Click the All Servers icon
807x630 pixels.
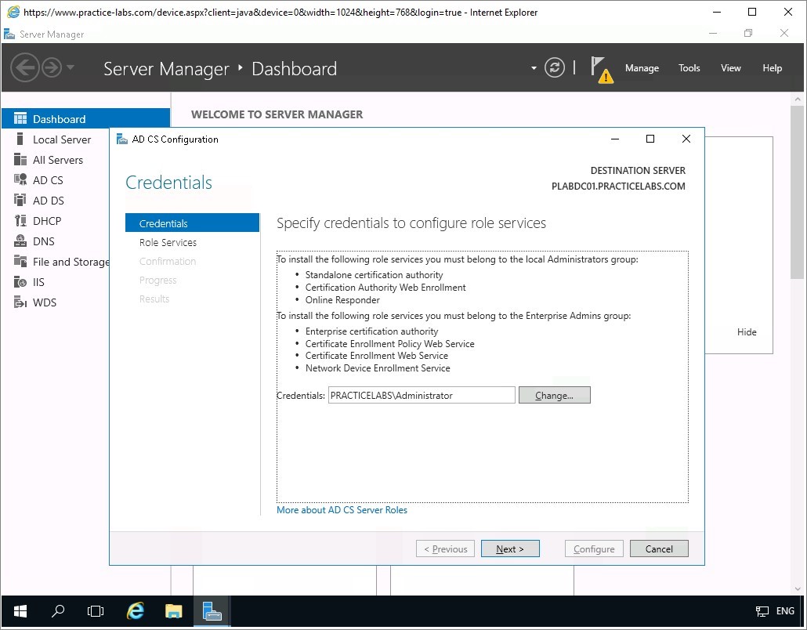(x=20, y=160)
